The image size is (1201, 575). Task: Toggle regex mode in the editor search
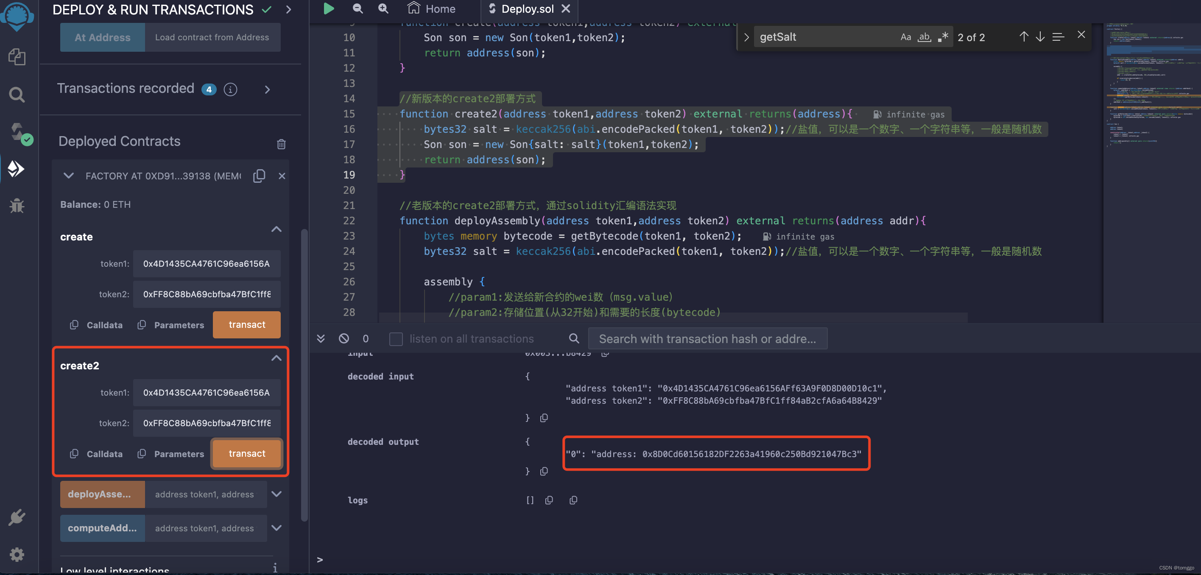943,37
